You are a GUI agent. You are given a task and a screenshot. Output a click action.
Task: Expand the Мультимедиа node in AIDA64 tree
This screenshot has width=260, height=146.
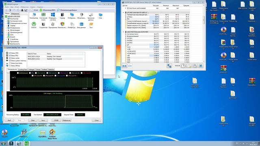coord(6,30)
